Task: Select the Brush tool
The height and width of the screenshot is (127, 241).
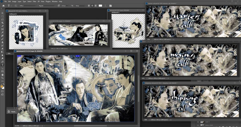Action: (2, 39)
